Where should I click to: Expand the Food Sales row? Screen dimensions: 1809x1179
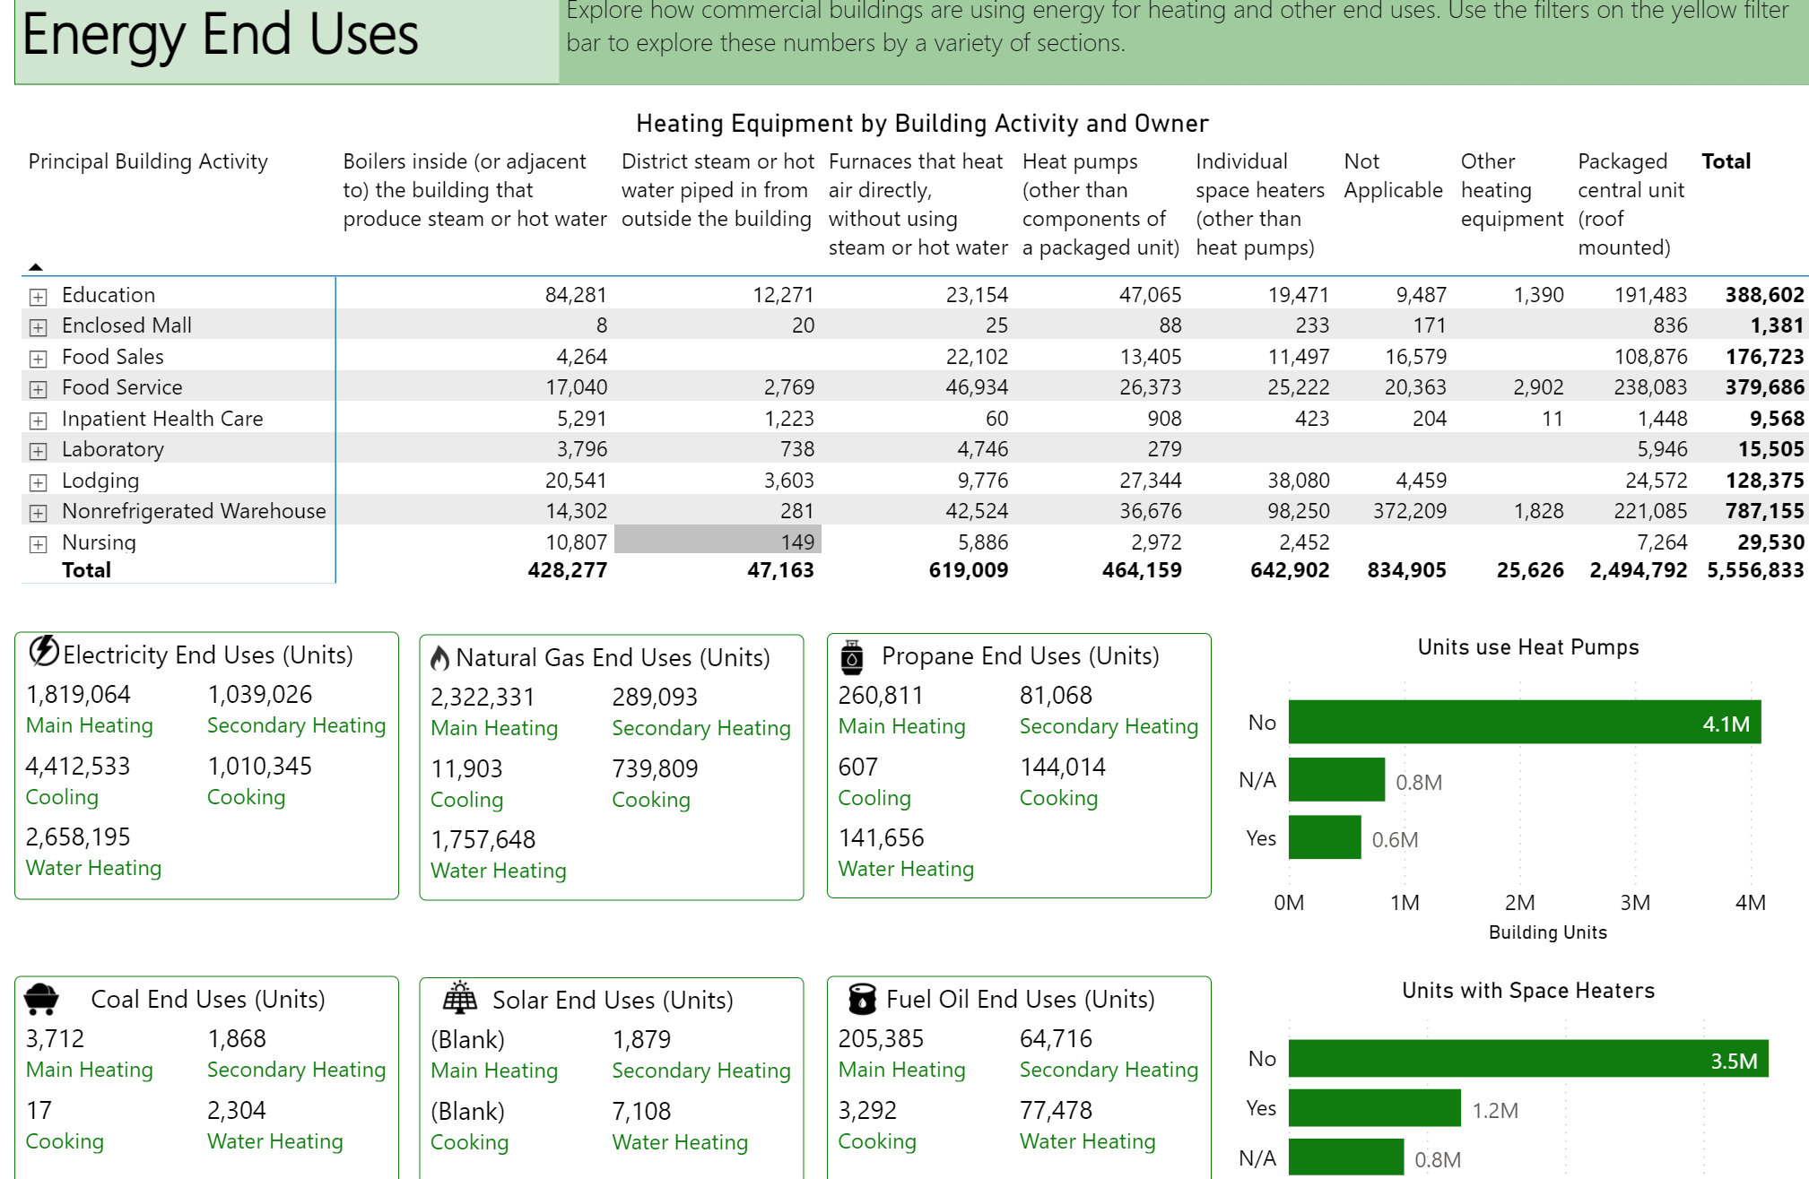[38, 359]
